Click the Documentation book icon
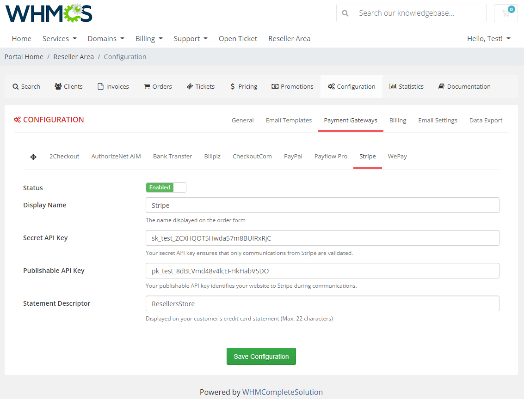The width and height of the screenshot is (524, 399). pos(441,86)
